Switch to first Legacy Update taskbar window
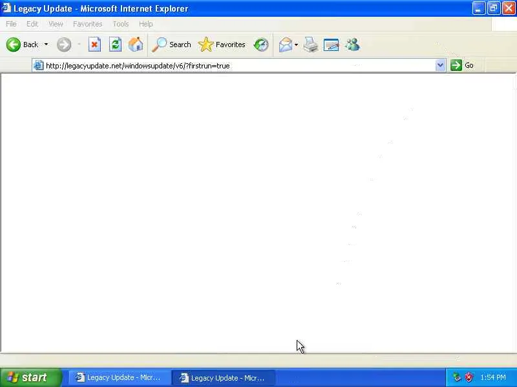The image size is (517, 387). 120,377
